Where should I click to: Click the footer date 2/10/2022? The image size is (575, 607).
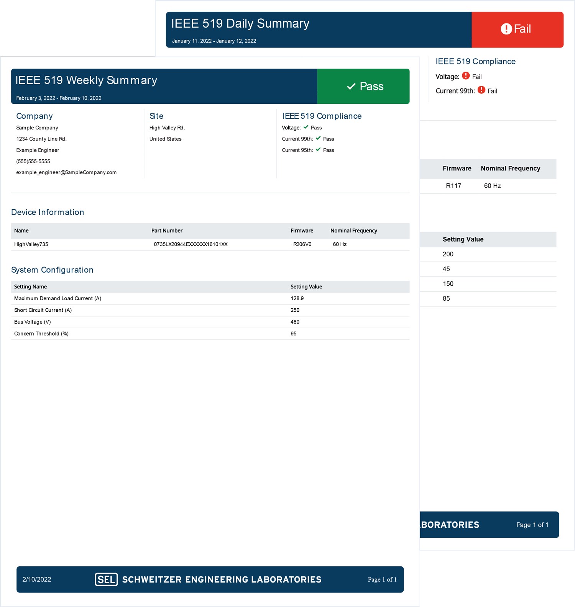(x=37, y=579)
